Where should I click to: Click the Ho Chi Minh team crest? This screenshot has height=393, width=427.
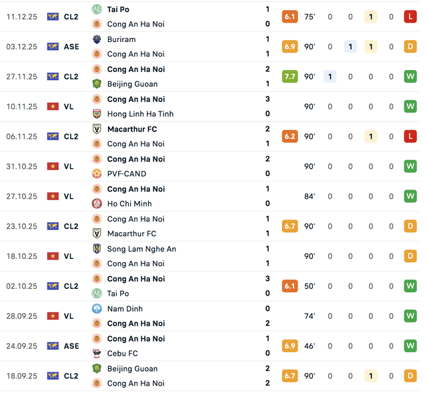pyautogui.click(x=97, y=204)
